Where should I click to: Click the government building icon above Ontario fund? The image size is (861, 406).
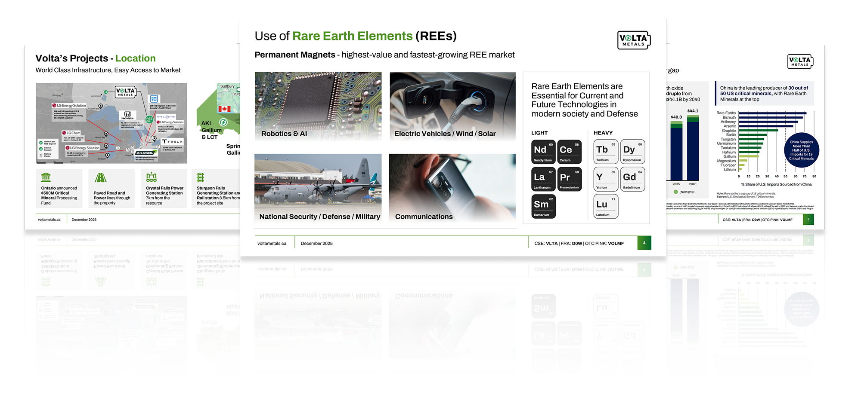click(x=46, y=177)
